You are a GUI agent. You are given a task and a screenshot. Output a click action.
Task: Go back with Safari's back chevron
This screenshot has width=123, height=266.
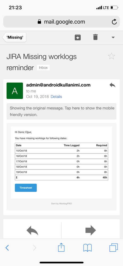(7, 248)
